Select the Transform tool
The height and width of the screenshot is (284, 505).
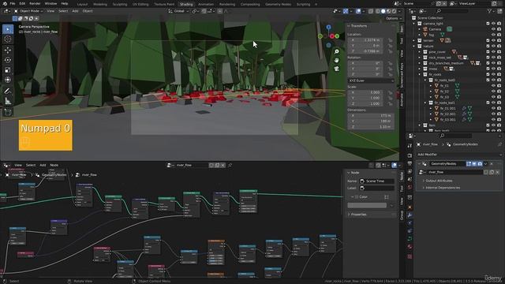coord(8,80)
